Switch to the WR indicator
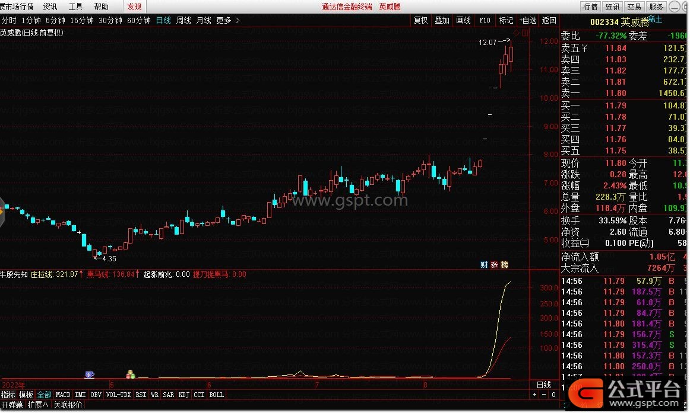Screen dimensions: 690x413 tap(154, 395)
